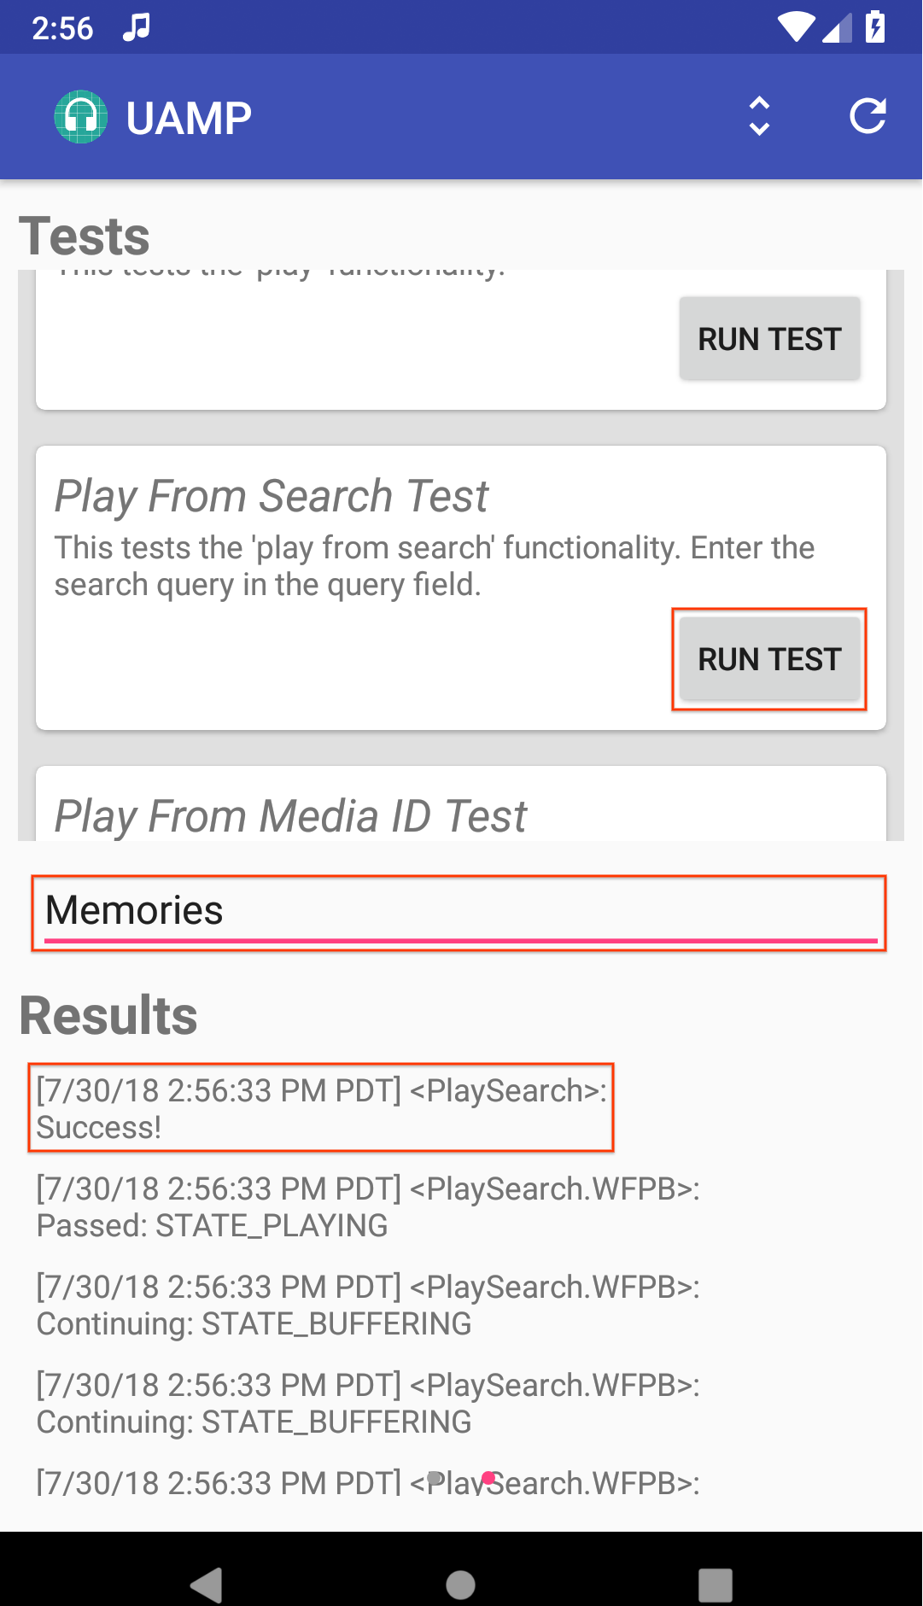Focus the Memories query input field
This screenshot has width=923, height=1606.
459,912
